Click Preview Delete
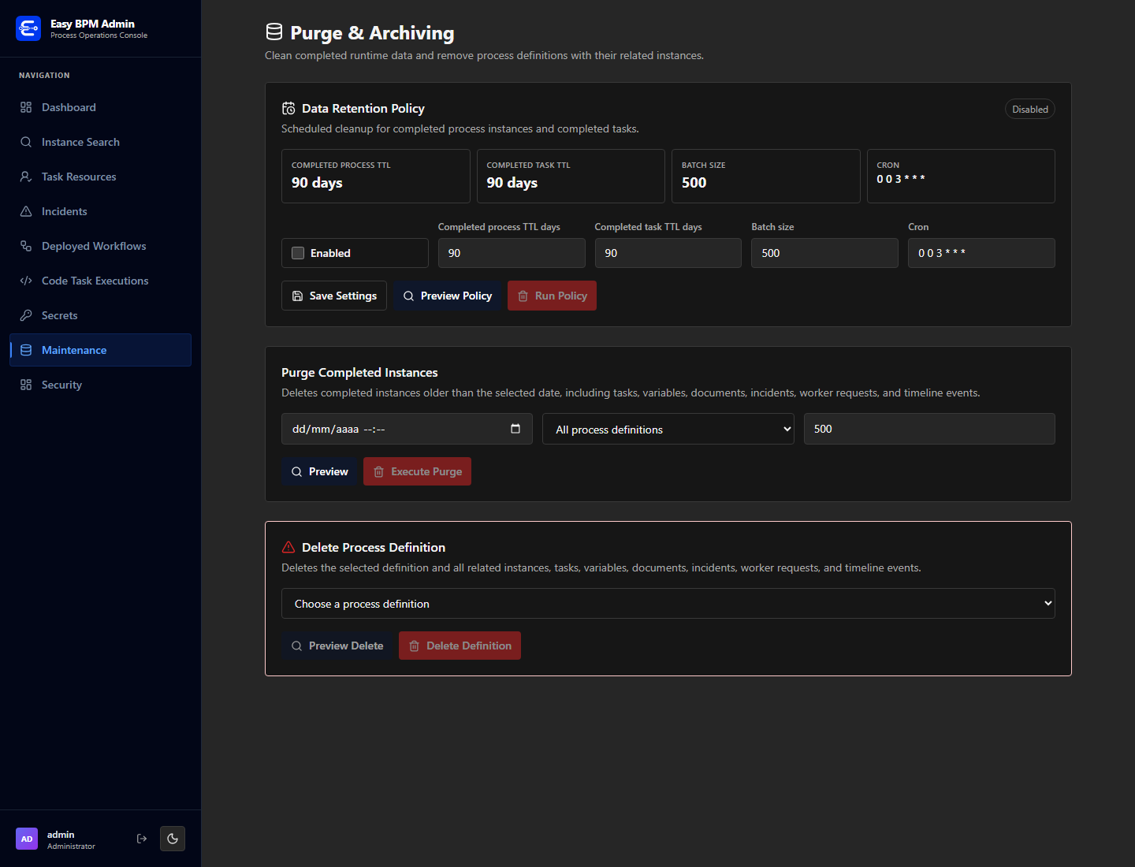 click(x=337, y=646)
